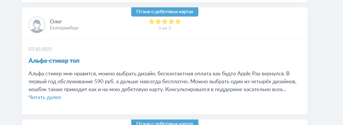This screenshot has width=343, height=125.
Task: Click the third (middle) rating star
Action: (x=165, y=22)
